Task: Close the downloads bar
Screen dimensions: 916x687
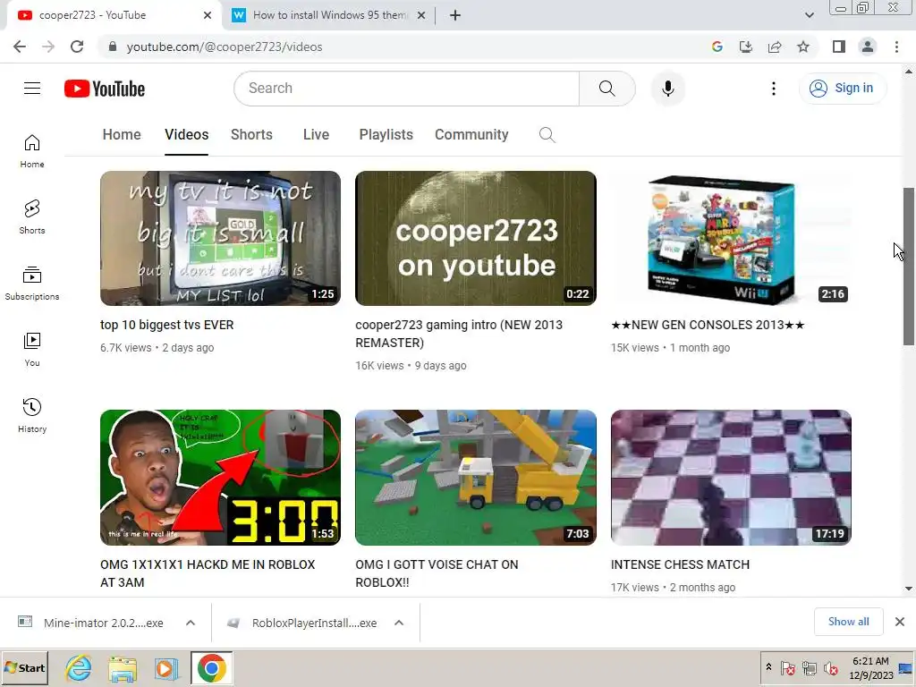Action: tap(900, 622)
